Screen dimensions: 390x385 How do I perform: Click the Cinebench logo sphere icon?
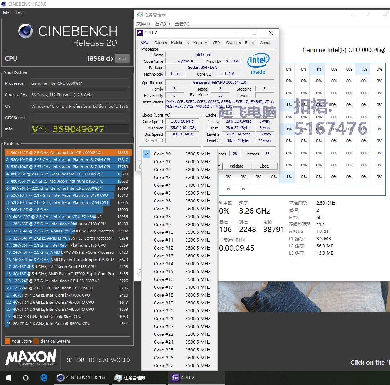tap(25, 31)
